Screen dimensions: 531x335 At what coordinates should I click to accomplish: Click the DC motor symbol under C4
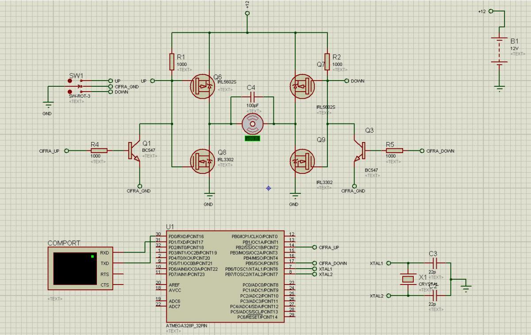pos(253,124)
